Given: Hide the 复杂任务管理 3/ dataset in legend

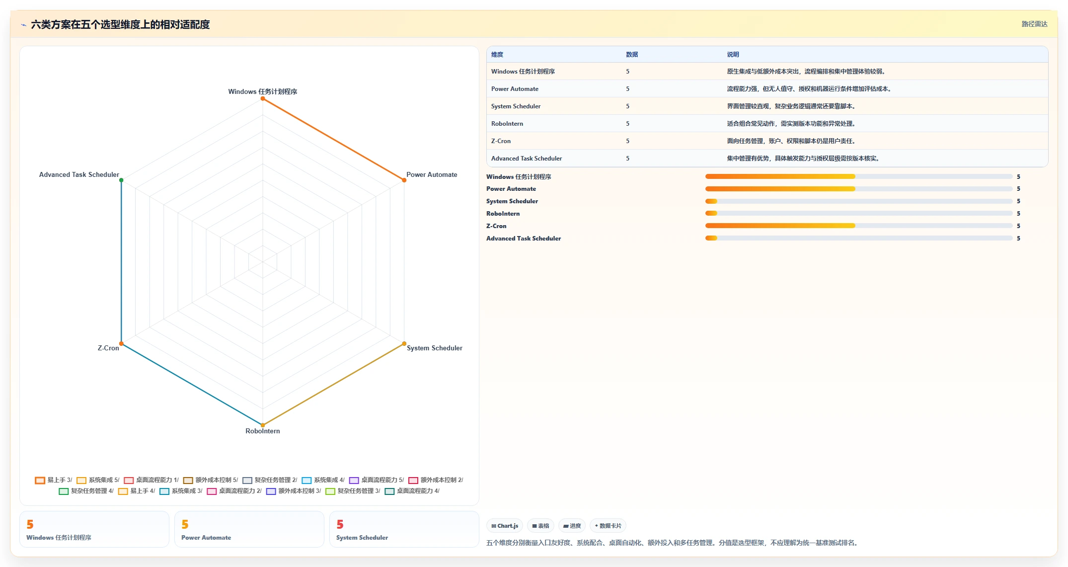Looking at the screenshot, I should click(353, 491).
